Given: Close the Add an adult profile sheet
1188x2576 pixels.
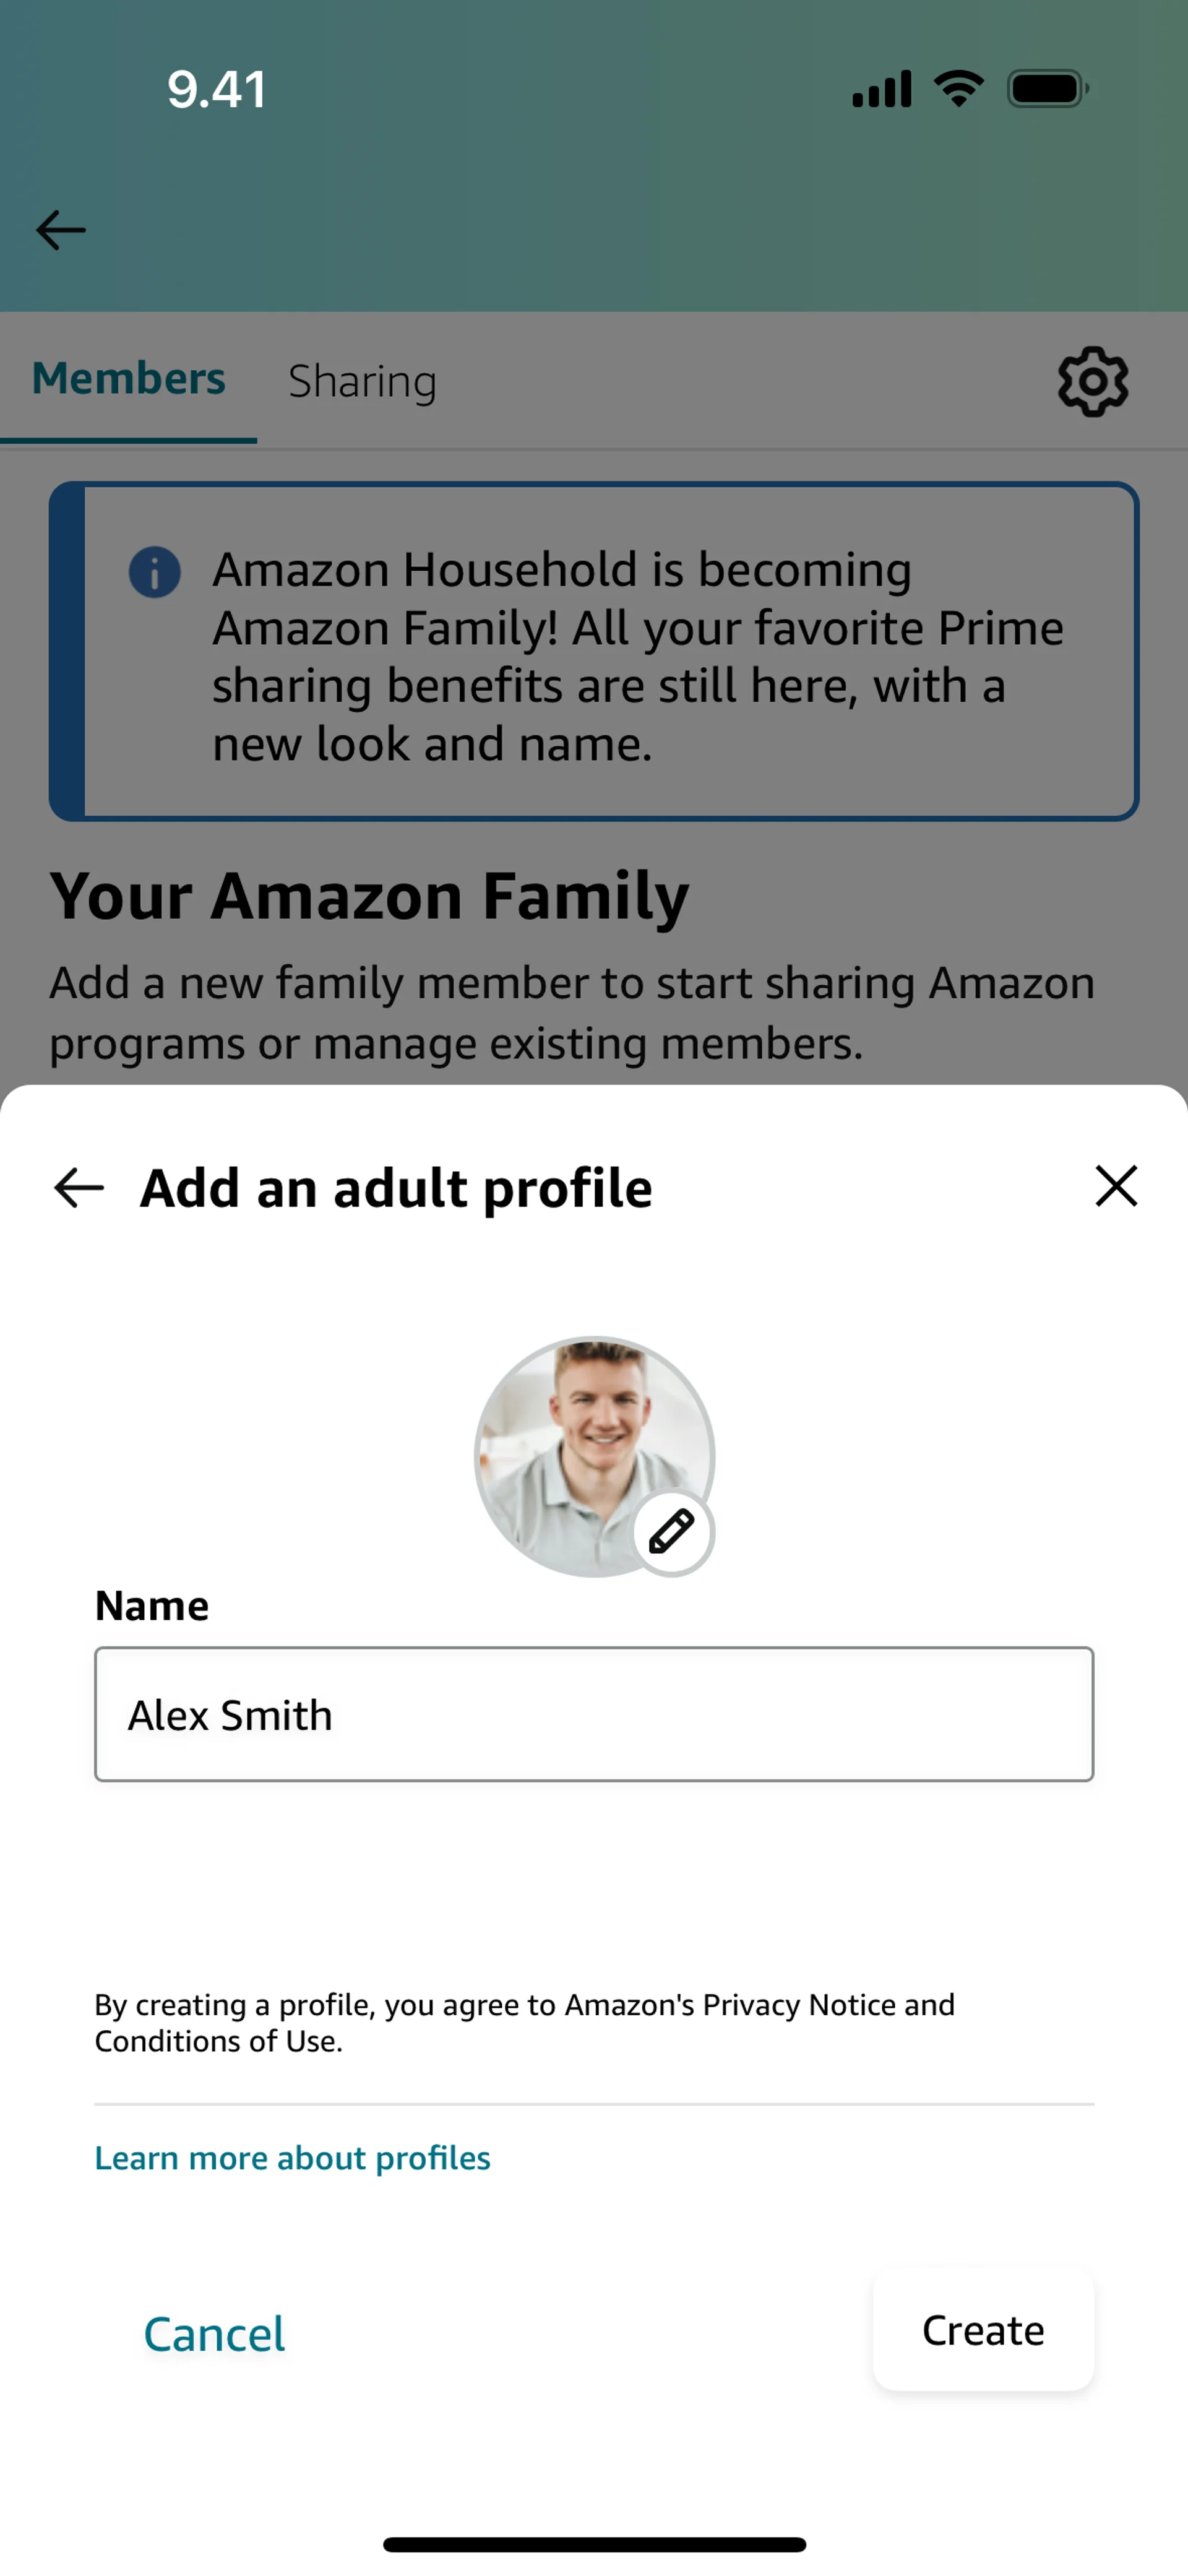Looking at the screenshot, I should click(x=1116, y=1186).
